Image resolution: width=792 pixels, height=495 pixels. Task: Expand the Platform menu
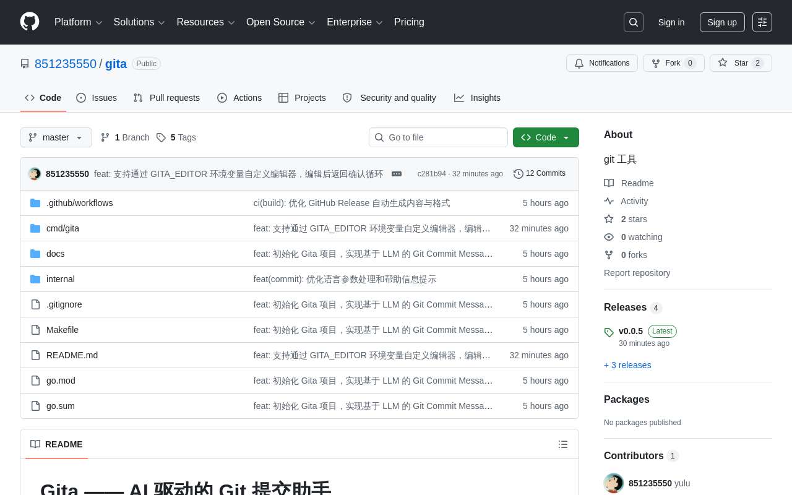(79, 22)
